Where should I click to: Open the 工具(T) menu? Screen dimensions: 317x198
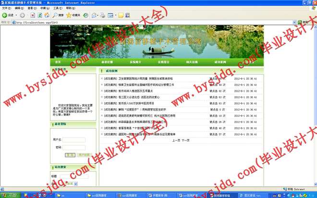57,8
